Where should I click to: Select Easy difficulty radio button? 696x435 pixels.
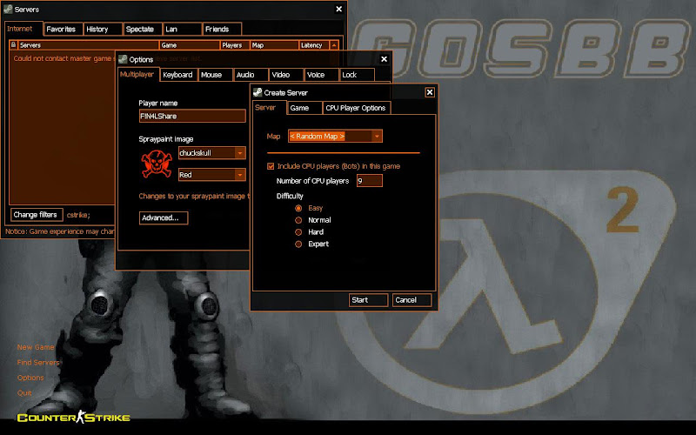coord(298,208)
